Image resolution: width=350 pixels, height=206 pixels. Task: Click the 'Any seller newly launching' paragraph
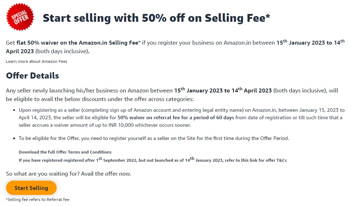[x=89, y=91]
